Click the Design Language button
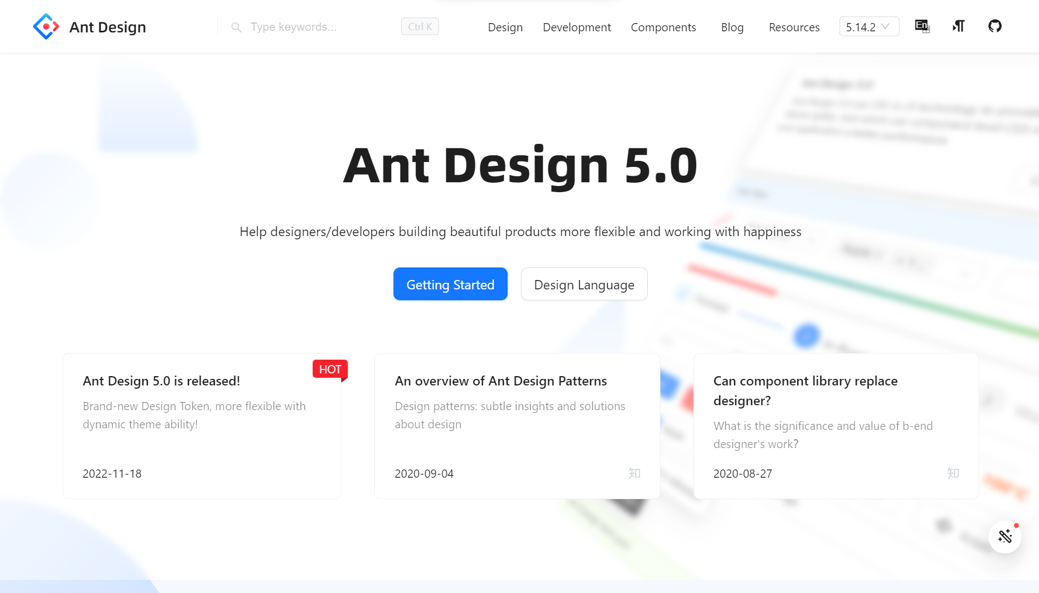The image size is (1039, 593). point(584,284)
